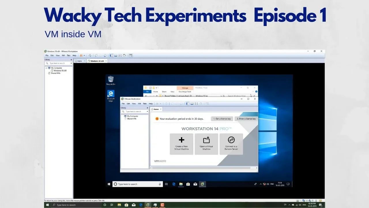
Task: Toggle thumbnail bar icon in outer VMware toolbar
Action: point(116,55)
